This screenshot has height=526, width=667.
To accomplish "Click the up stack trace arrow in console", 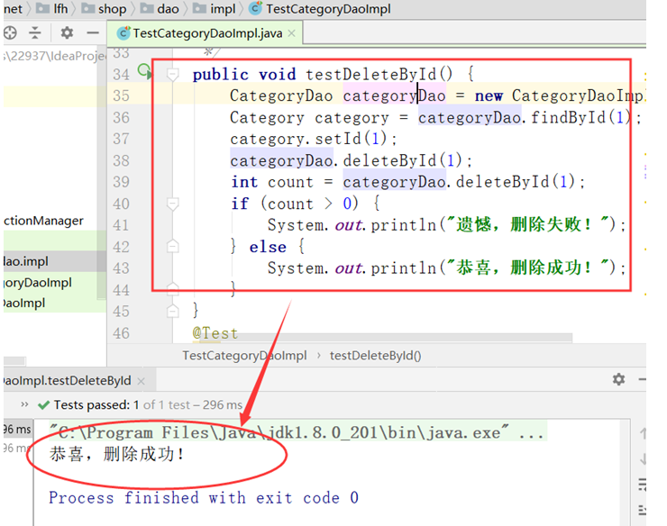I will tap(643, 434).
